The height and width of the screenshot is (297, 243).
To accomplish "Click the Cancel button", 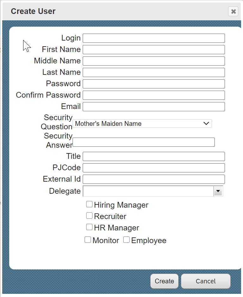I will tap(206, 281).
